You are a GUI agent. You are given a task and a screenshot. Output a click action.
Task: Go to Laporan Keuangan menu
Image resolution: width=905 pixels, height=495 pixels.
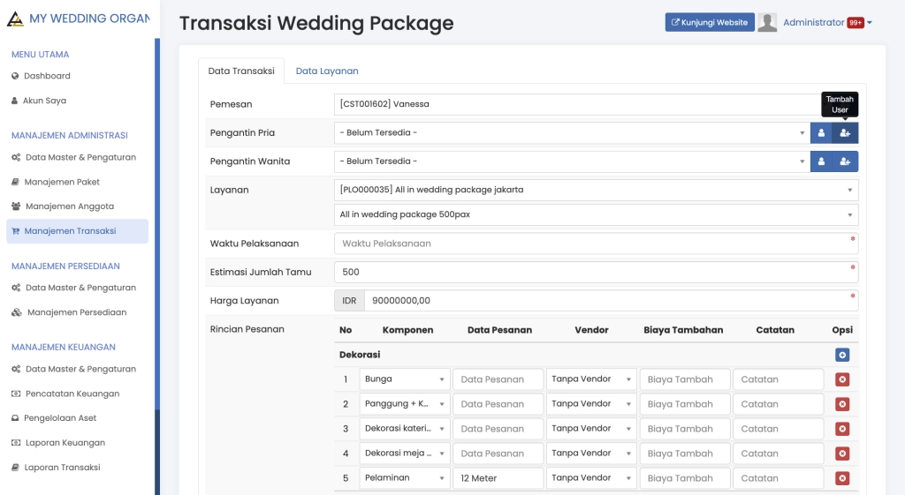click(x=65, y=443)
